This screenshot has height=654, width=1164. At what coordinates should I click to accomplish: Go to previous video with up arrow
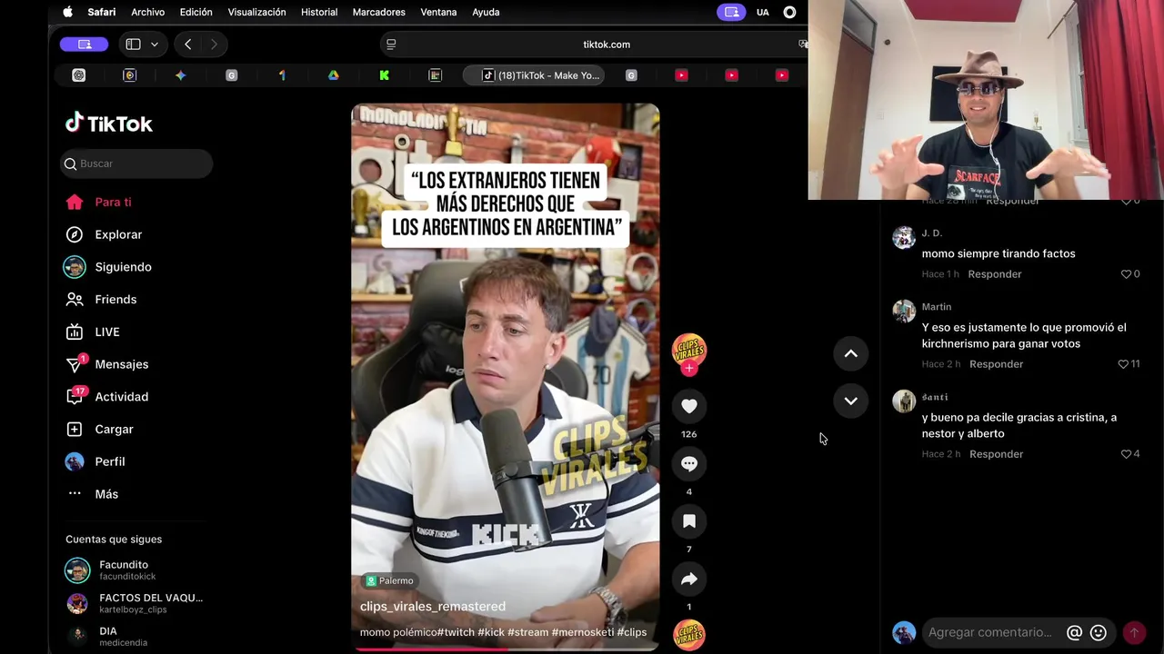click(x=850, y=354)
